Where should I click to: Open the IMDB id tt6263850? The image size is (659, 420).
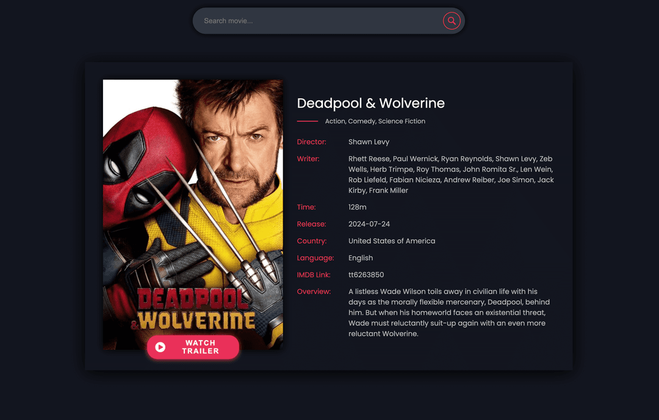[x=366, y=275]
